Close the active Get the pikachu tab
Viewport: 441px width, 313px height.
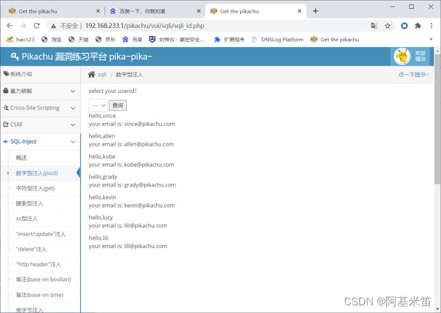click(x=300, y=11)
